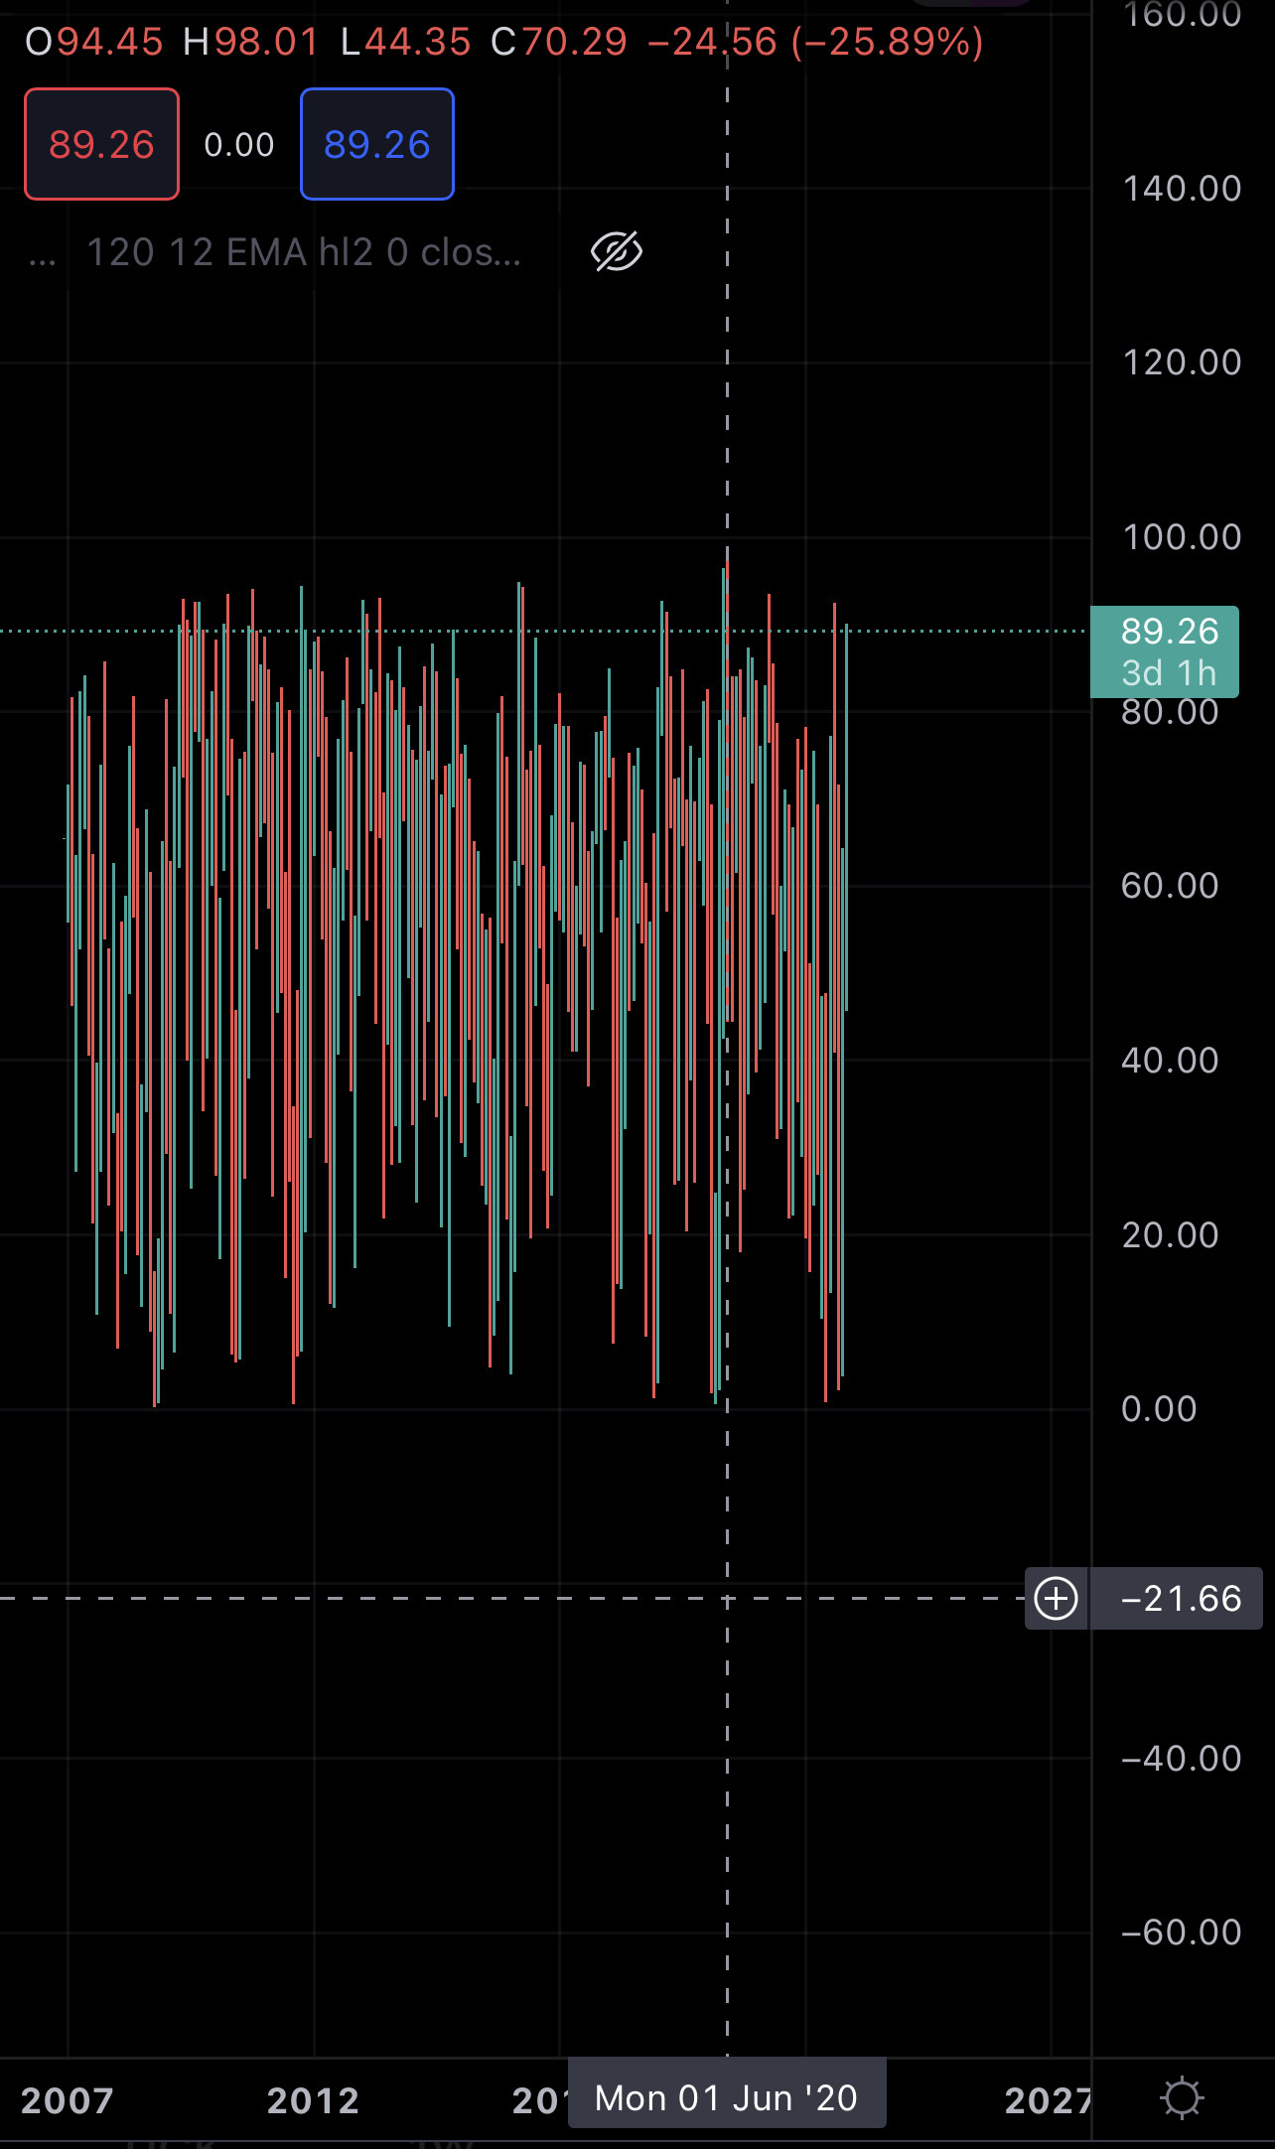Click the 40.00 level on the price scale
Viewport: 1275px width, 2149px height.
coord(1170,1061)
